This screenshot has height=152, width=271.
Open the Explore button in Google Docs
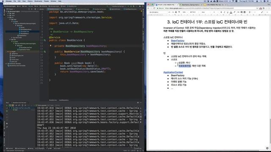267,148
